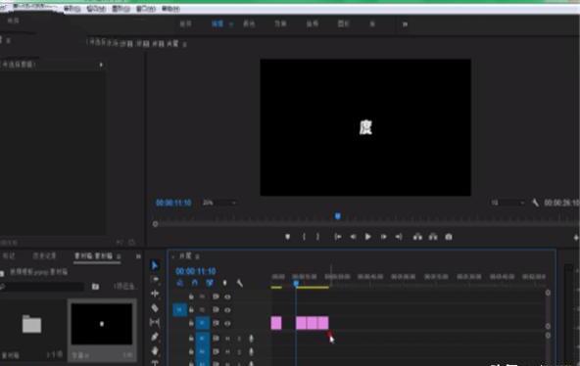
Task: Open playback resolution dropdown
Action: tap(507, 203)
